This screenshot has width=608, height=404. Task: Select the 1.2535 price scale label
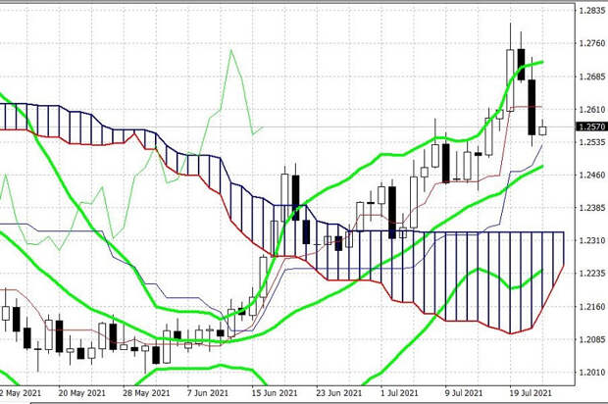591,142
